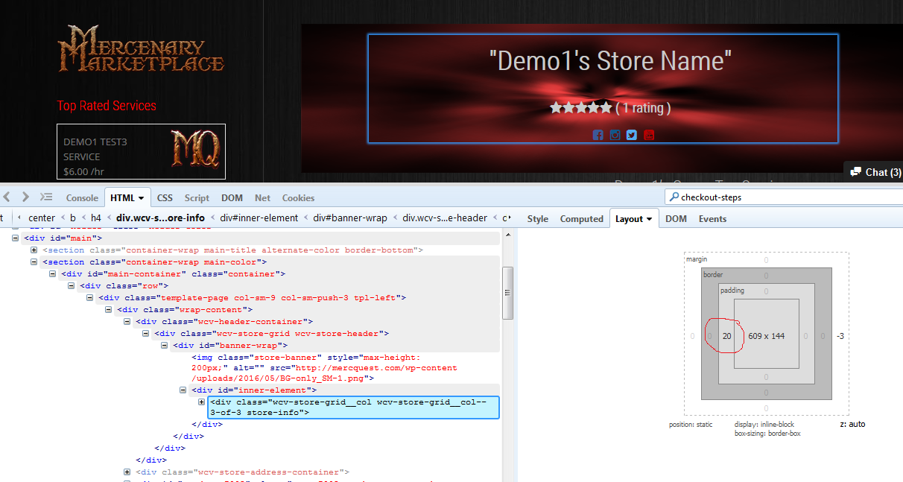Switch to the Cookies panel tab

pyautogui.click(x=298, y=197)
